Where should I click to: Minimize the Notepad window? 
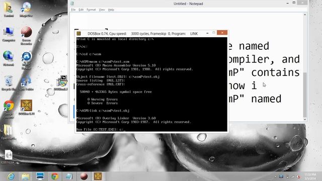(x=287, y=3)
